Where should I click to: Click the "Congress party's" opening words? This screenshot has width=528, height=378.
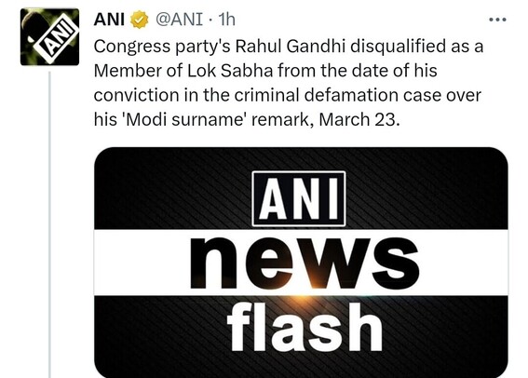162,47
